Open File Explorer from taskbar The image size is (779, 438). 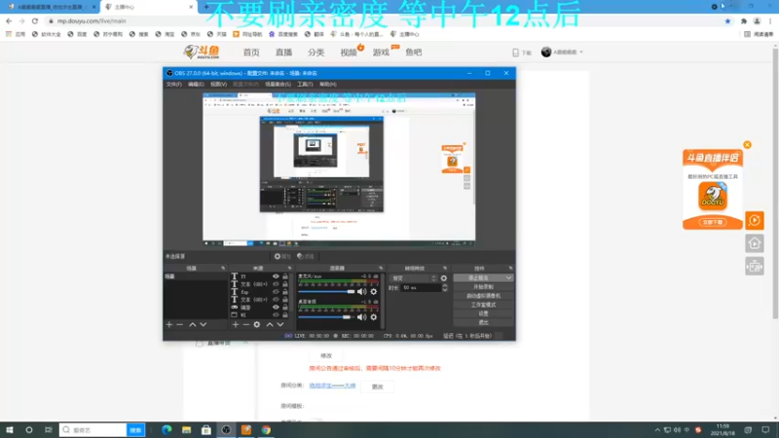[x=186, y=429]
